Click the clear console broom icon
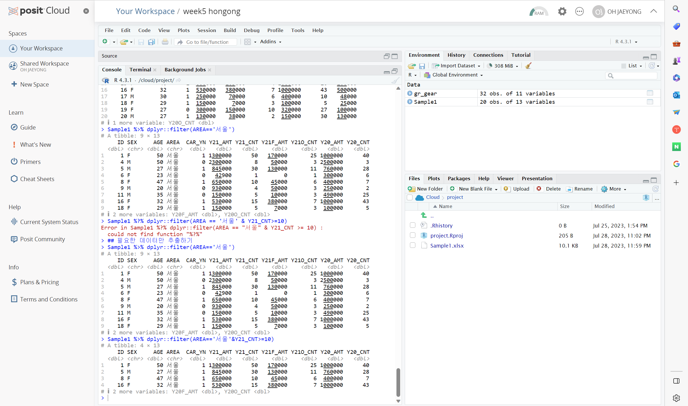The image size is (688, 406). (x=395, y=81)
